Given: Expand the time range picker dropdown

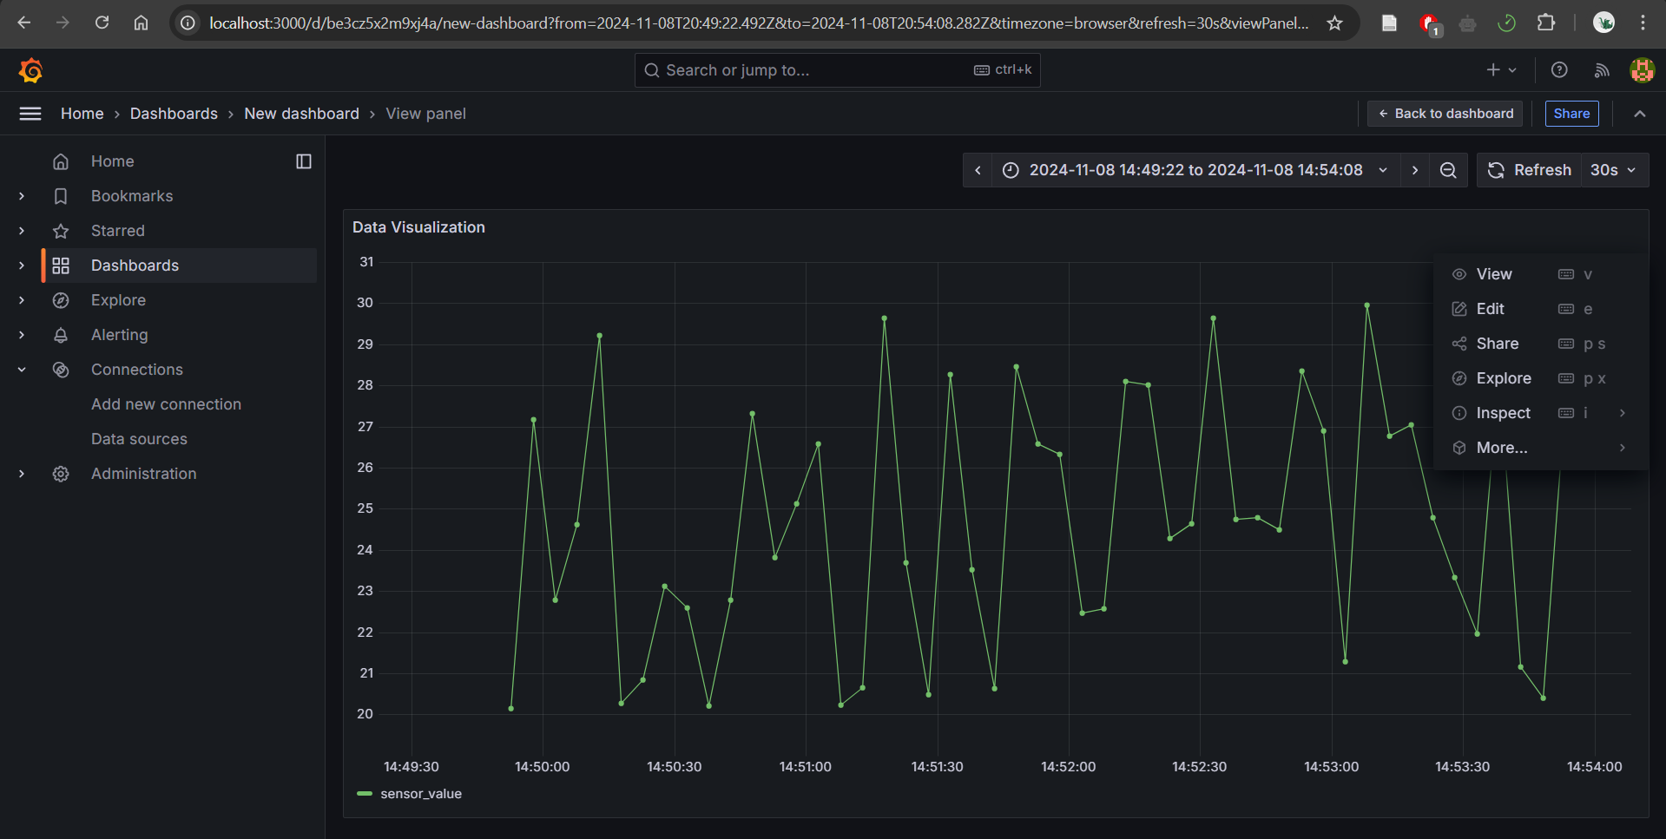Looking at the screenshot, I should [x=1382, y=170].
